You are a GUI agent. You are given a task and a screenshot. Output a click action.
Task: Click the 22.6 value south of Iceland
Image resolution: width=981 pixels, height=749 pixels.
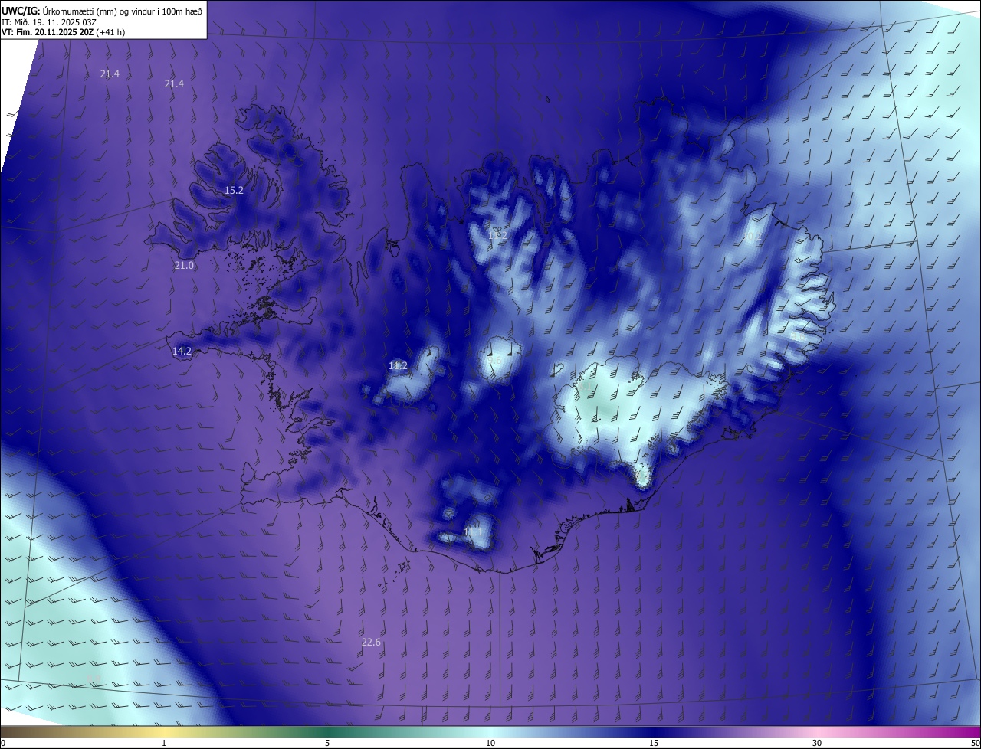tap(371, 642)
